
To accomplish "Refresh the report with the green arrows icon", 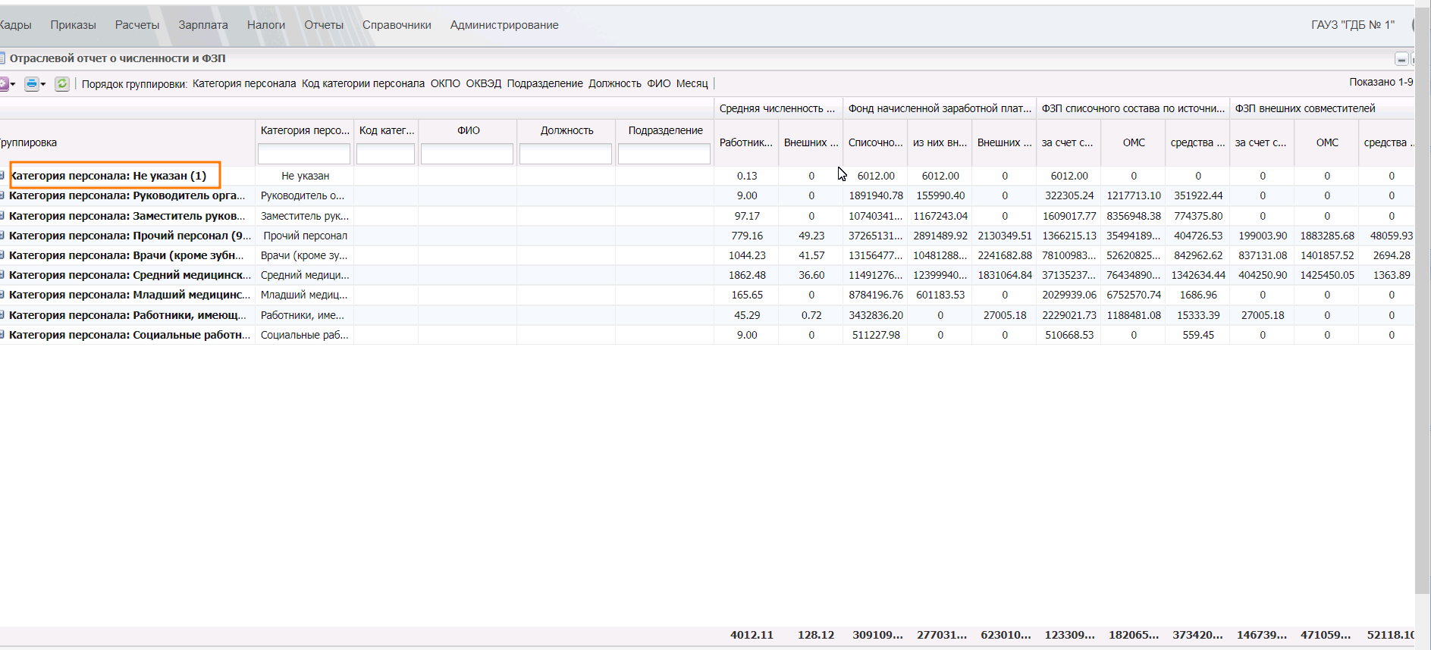I will [62, 84].
